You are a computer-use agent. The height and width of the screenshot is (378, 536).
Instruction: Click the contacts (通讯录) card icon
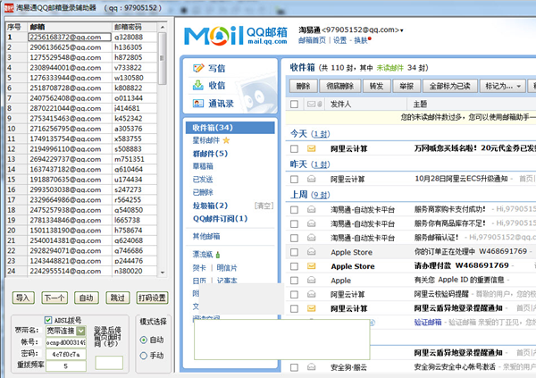tap(198, 103)
